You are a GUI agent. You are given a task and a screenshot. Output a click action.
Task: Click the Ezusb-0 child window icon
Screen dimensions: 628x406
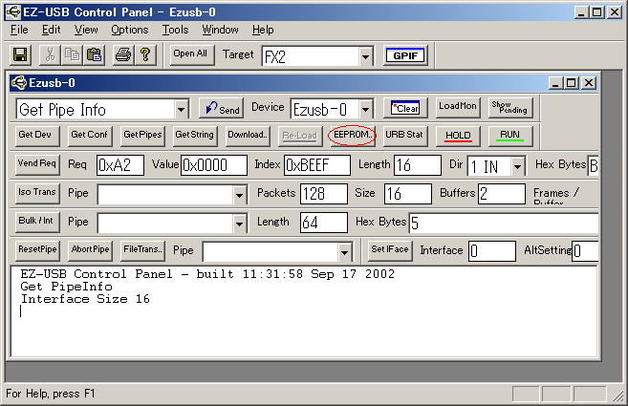pos(19,83)
